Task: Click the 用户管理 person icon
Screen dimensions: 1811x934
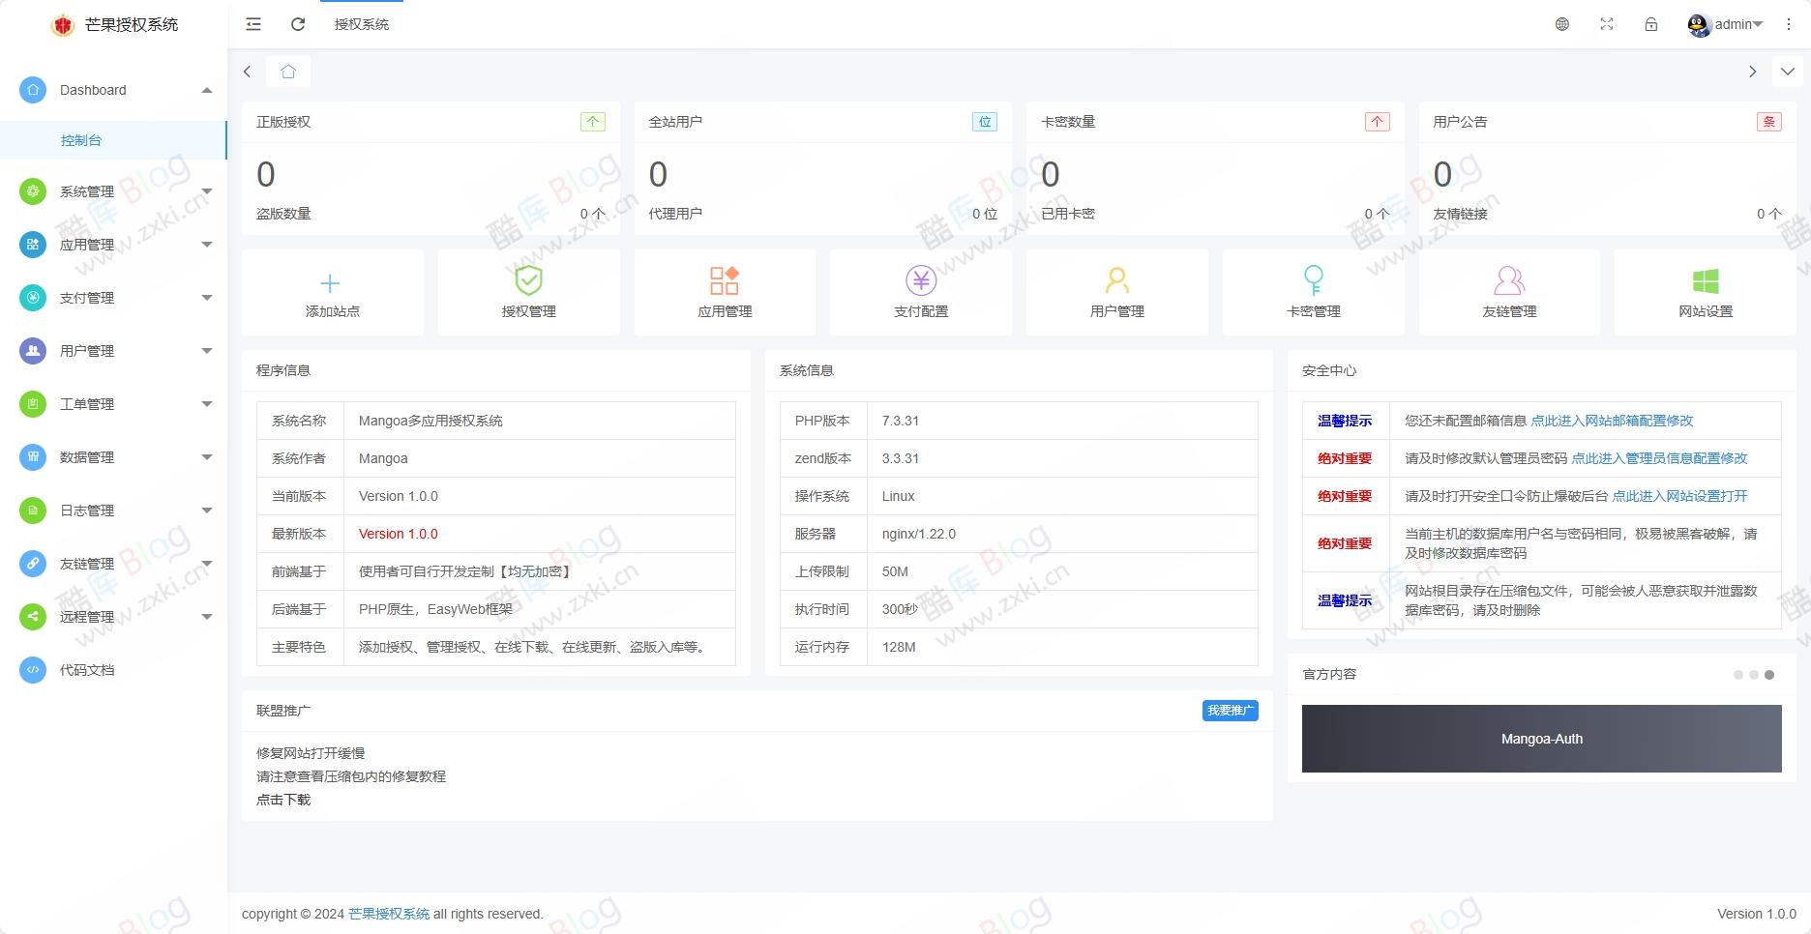Action: pyautogui.click(x=1116, y=281)
